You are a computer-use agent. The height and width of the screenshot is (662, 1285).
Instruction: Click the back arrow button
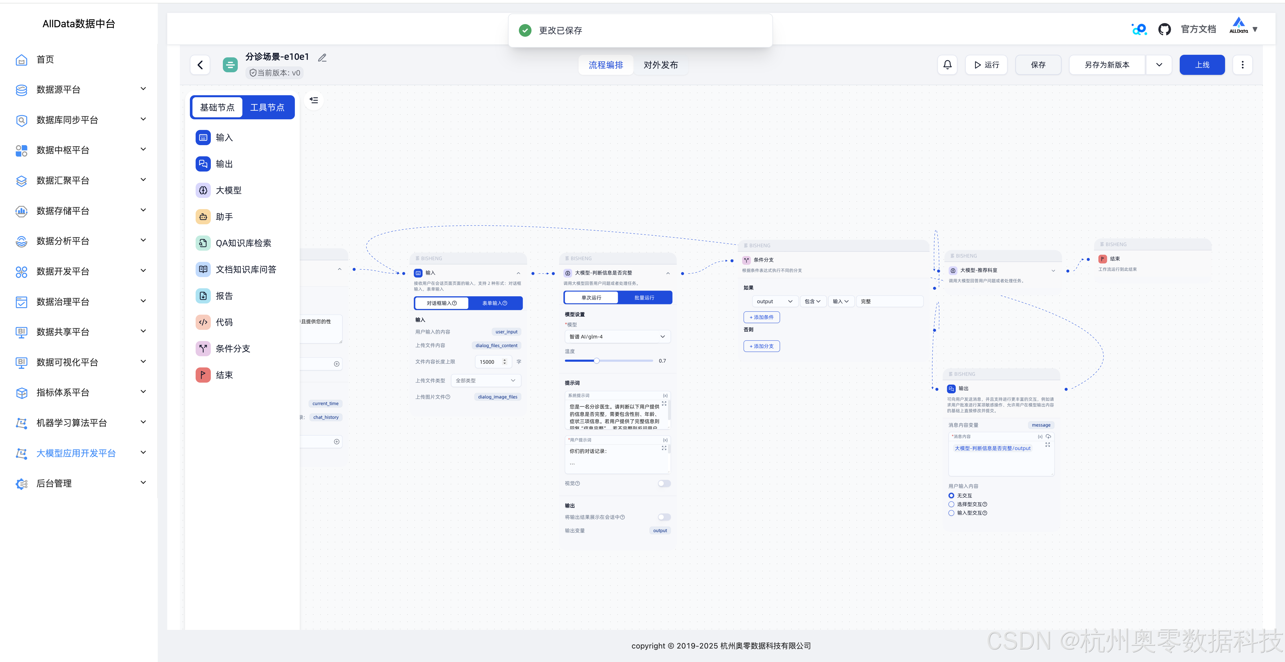[x=200, y=65]
